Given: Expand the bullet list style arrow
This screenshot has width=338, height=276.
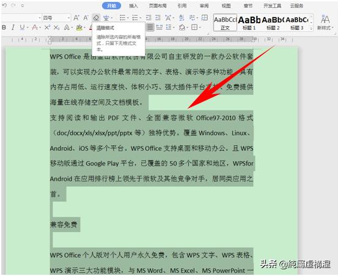Looking at the screenshot, I should [128, 18].
